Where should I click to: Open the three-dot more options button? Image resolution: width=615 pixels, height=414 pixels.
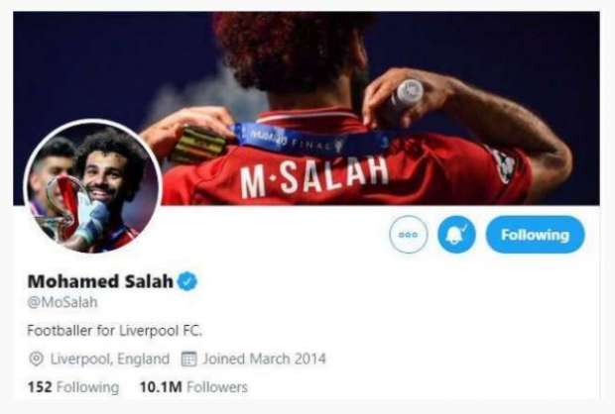[x=409, y=235]
